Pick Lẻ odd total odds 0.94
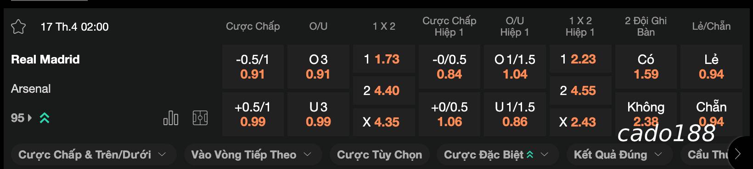 point(711,67)
